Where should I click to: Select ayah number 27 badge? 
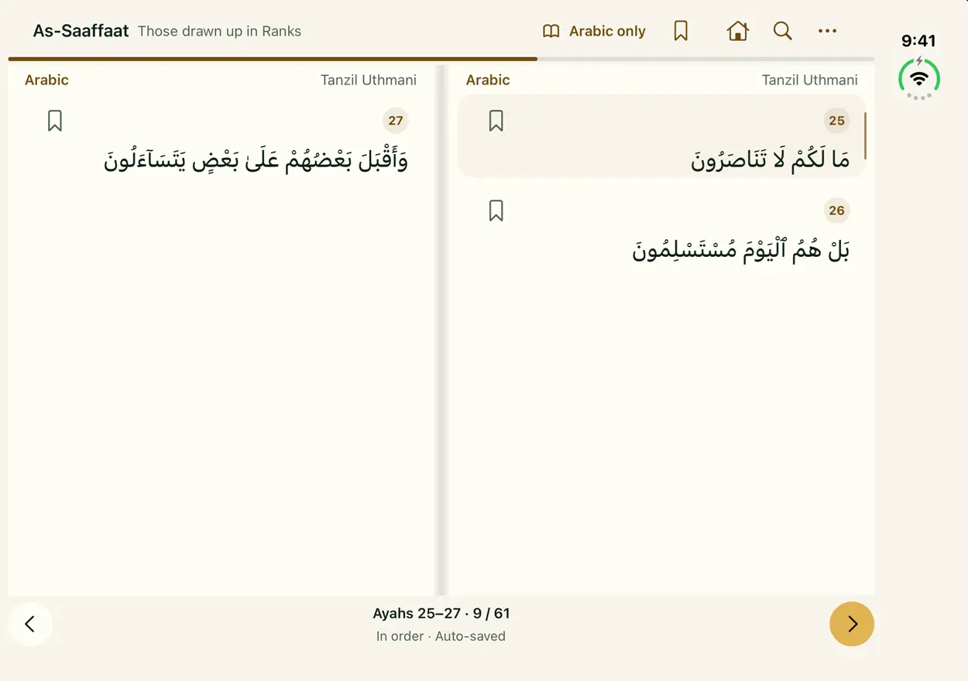point(396,121)
